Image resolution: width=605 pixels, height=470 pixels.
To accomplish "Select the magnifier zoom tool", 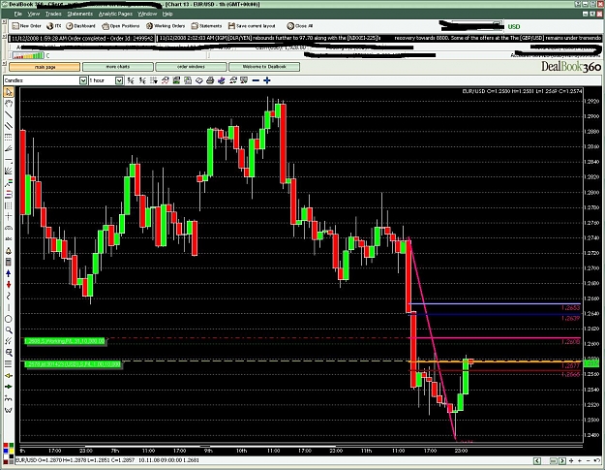I will click(9, 330).
